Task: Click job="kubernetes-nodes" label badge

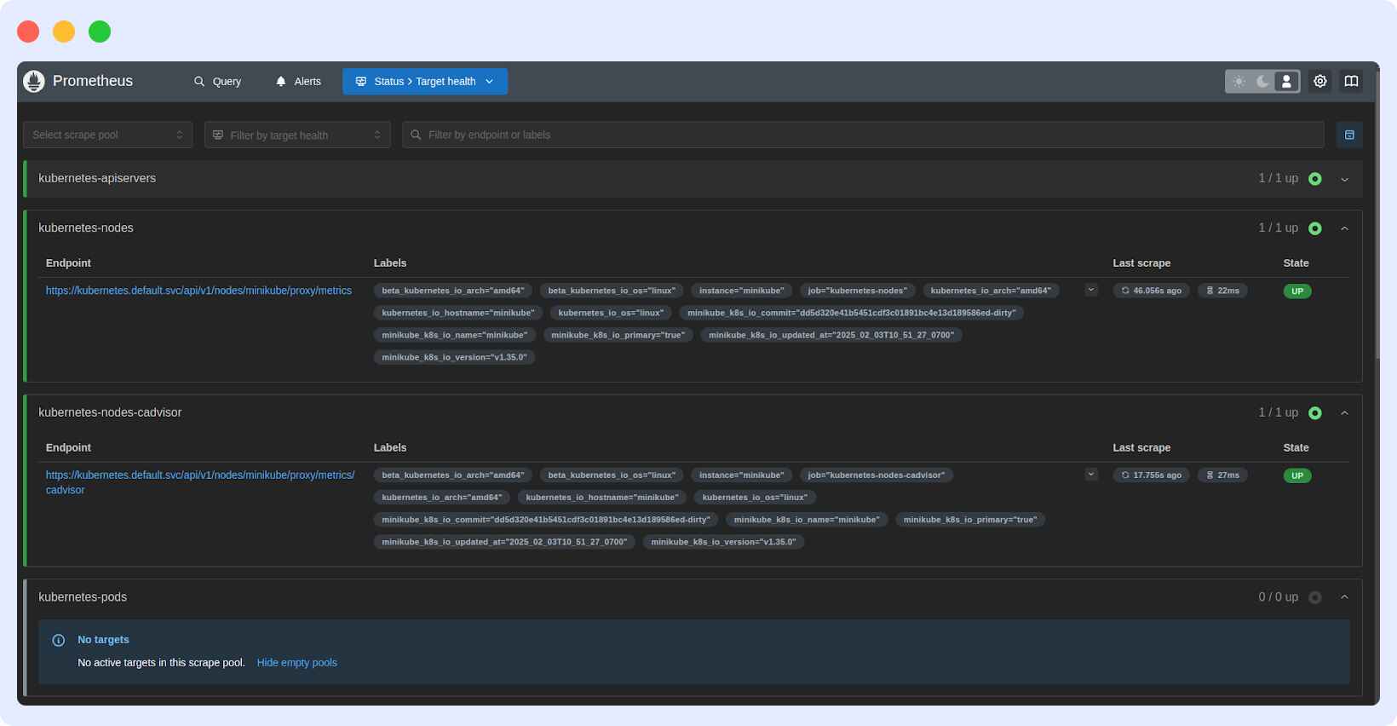Action: pos(858,291)
